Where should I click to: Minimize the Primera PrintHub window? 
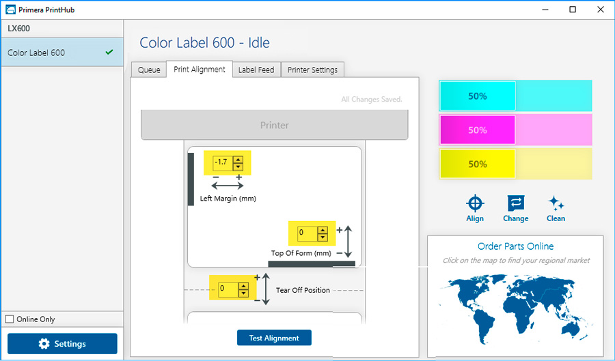pyautogui.click(x=545, y=10)
